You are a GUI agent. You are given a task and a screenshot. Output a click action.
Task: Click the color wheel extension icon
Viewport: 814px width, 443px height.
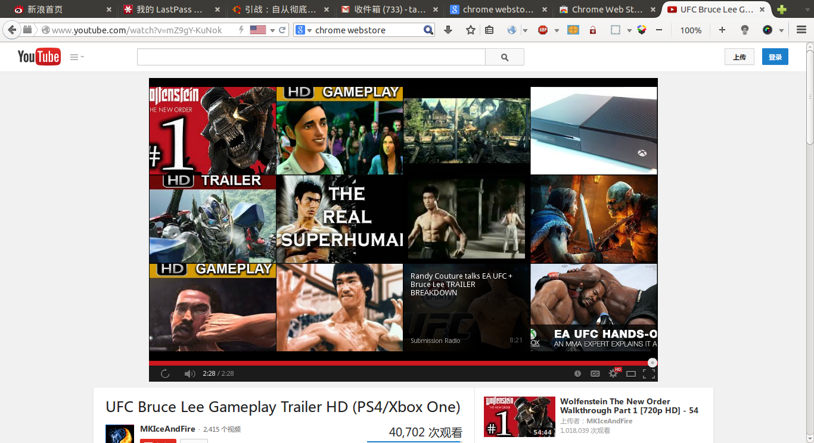click(768, 30)
